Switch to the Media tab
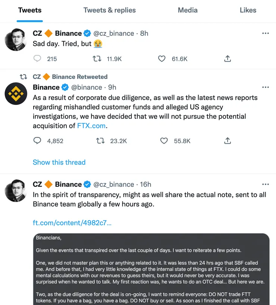Screen dimensions: 276x305 click(188, 10)
